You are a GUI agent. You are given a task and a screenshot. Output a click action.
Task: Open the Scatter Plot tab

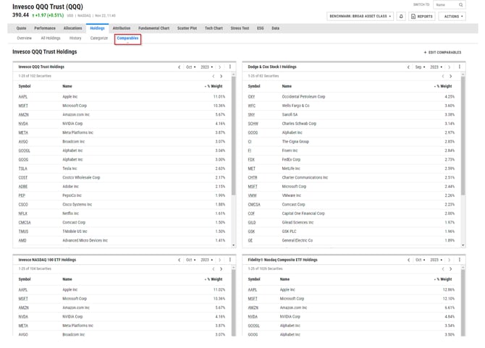pos(187,28)
